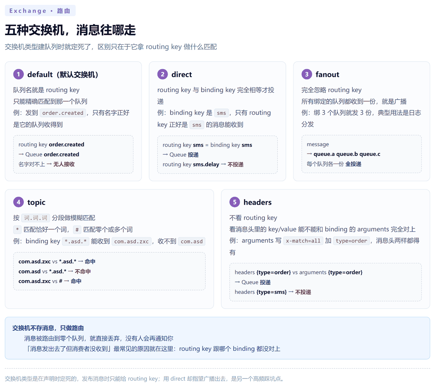The width and height of the screenshot is (435, 387).
Task: Click the "com.asd" code chip after 收不到
Action: [192, 241]
